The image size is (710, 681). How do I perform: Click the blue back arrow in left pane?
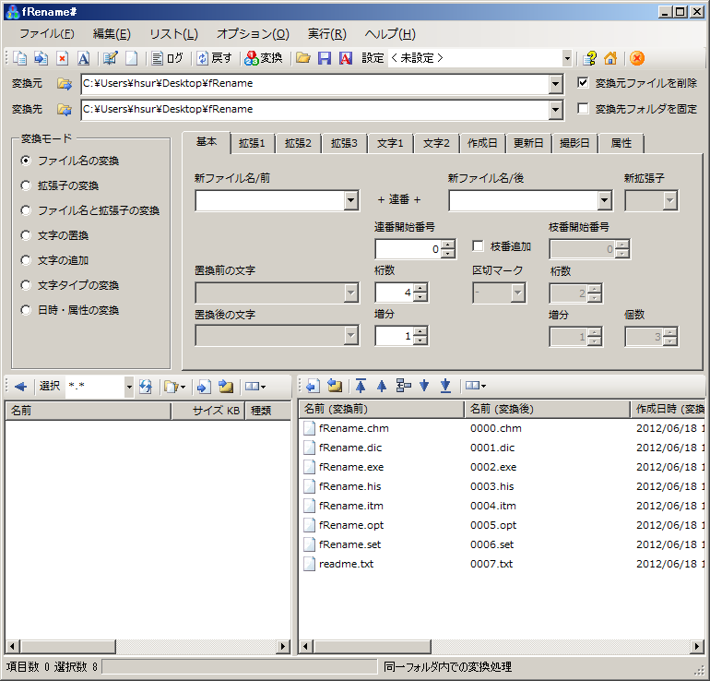[x=19, y=386]
